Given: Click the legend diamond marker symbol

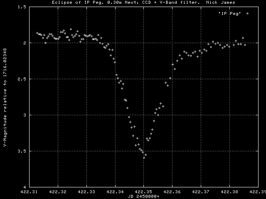Looking at the screenshot, I should (248, 14).
